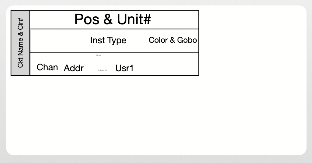
Task: Click divider line below the Pos & Unit# row
Action: (114, 29)
